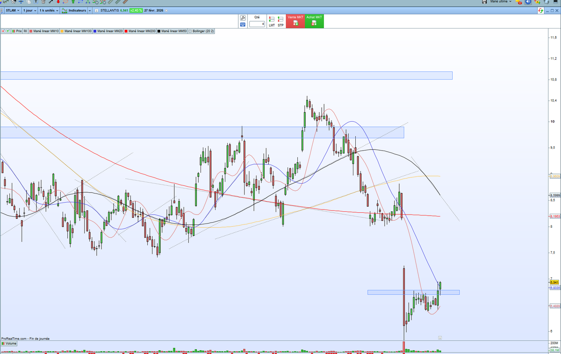Select the black diagonal arrow tool
Screen dimensions: 561x354
tap(50, 2)
